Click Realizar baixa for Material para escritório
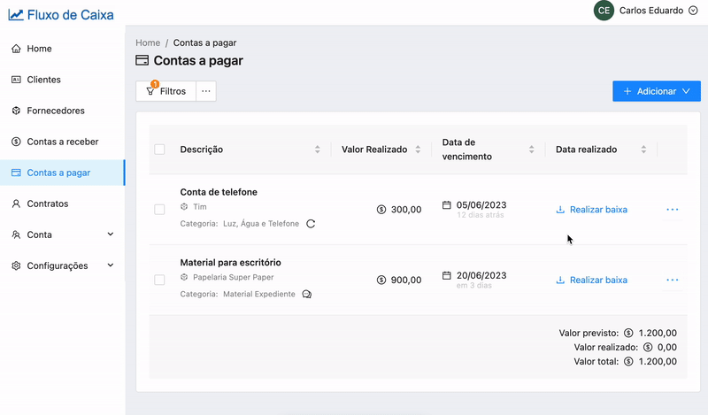The height and width of the screenshot is (415, 708). 591,280
